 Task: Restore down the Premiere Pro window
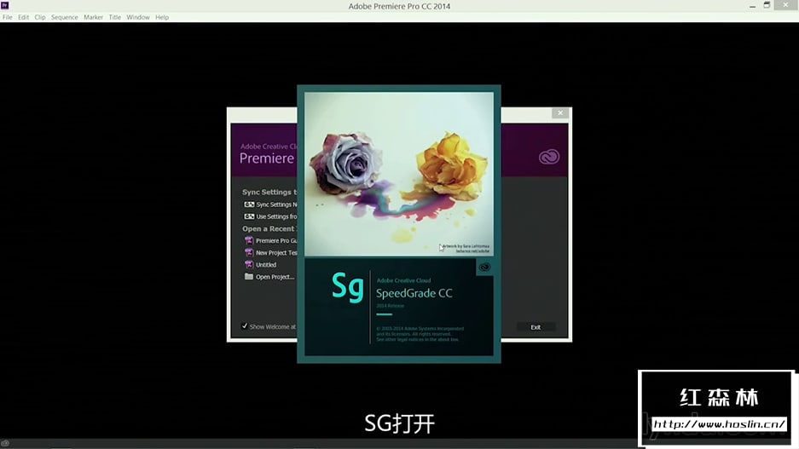point(767,5)
